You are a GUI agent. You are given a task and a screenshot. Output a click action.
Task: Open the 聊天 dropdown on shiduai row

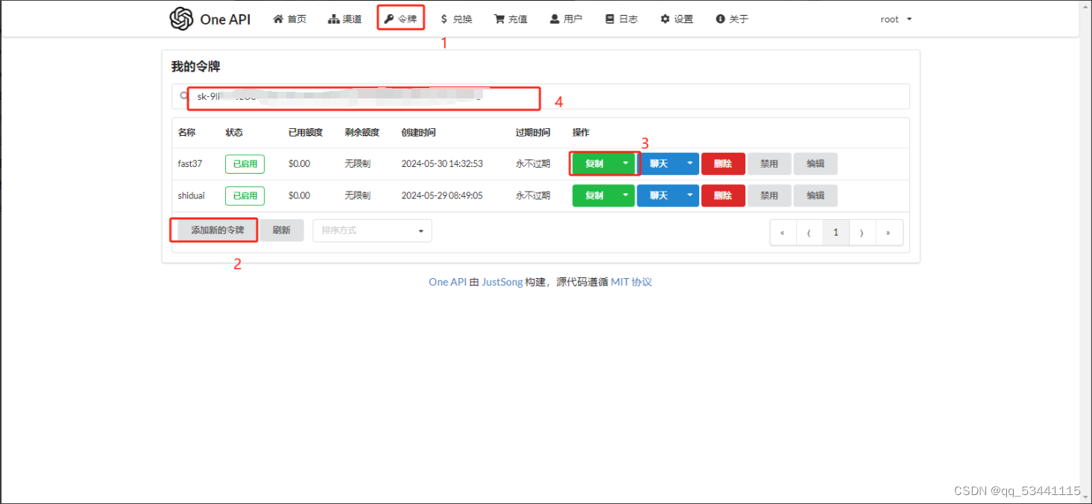(x=689, y=195)
